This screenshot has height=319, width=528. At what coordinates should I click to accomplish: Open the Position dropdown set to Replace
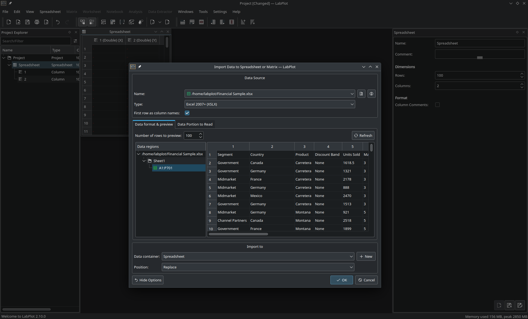coord(258,267)
